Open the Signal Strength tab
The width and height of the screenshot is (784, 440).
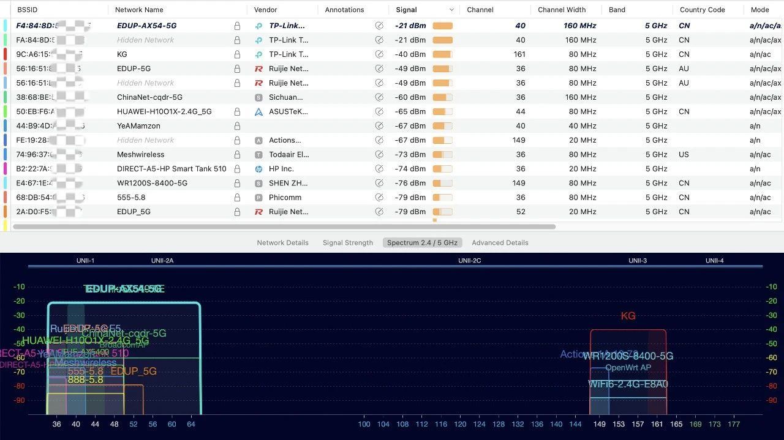coord(347,243)
